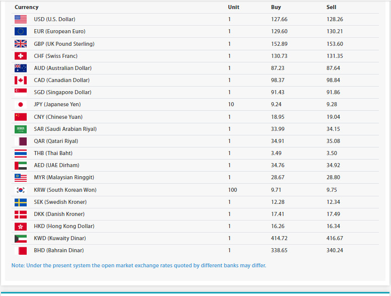The height and width of the screenshot is (296, 391).
Task: Click SAR buy rate 33.99
Action: (x=278, y=129)
